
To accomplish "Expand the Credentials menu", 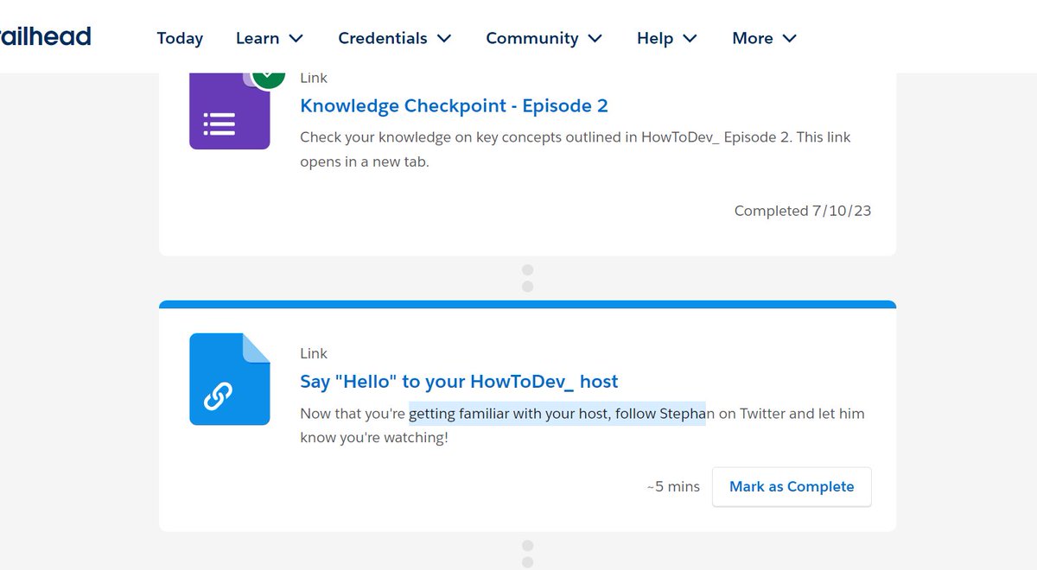I will 395,38.
